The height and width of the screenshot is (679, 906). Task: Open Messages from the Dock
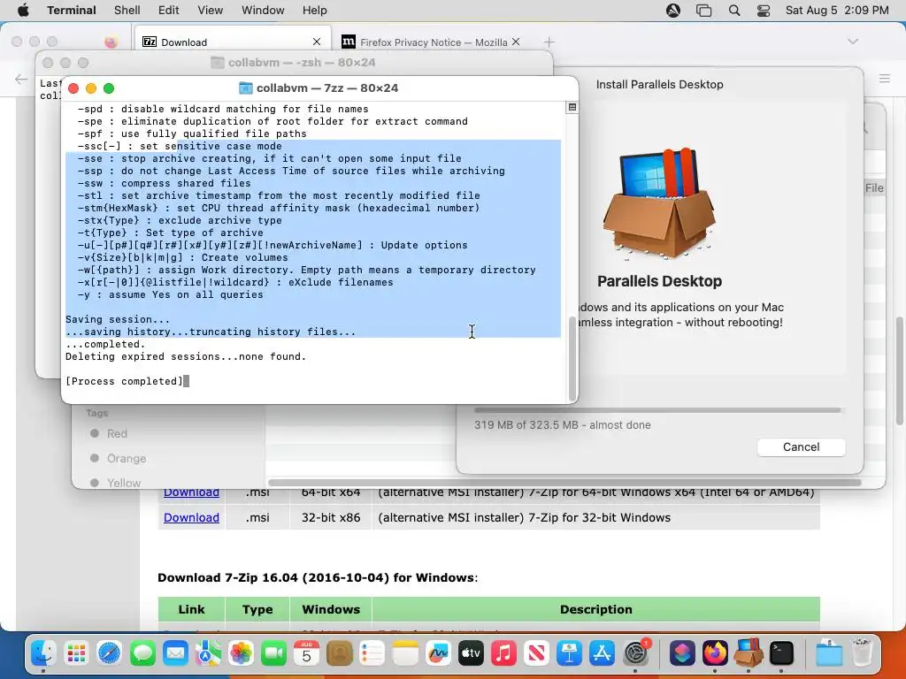tap(142, 653)
